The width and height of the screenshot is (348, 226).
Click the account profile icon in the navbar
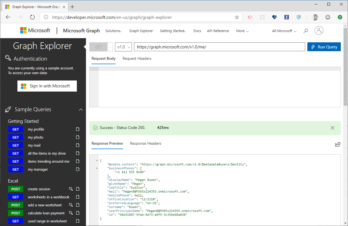pyautogui.click(x=319, y=30)
